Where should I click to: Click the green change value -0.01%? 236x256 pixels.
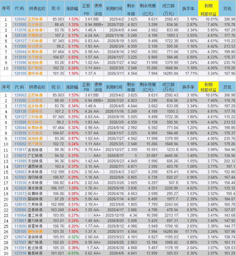coord(73,253)
